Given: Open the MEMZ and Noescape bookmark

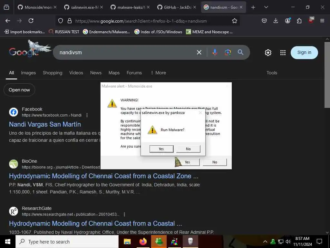Looking at the screenshot, I should pyautogui.click(x=209, y=32).
